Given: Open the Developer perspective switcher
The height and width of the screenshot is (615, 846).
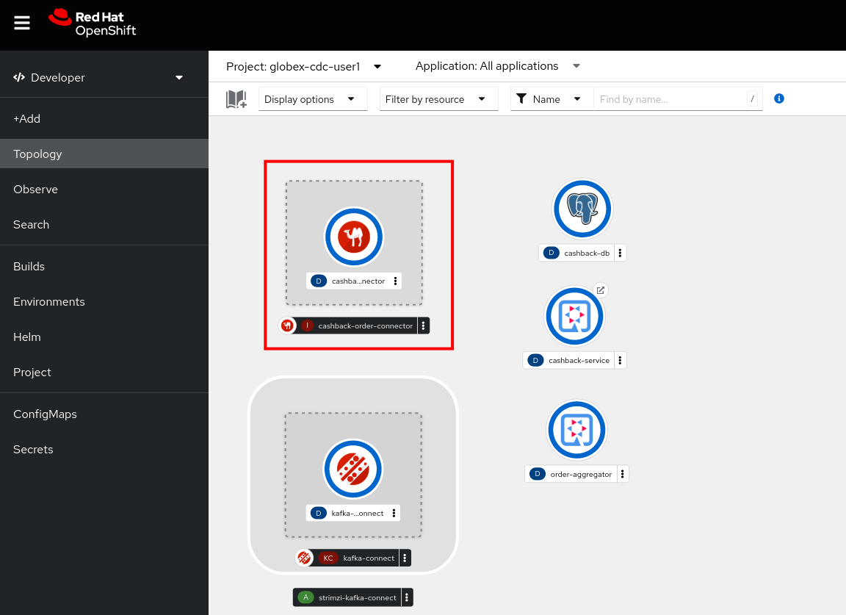Looking at the screenshot, I should pyautogui.click(x=98, y=78).
